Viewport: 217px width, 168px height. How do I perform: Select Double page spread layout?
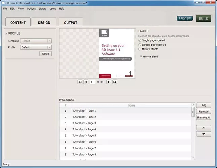[140, 45]
